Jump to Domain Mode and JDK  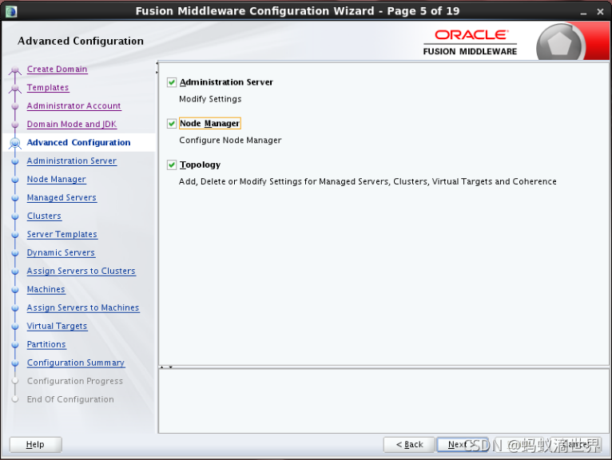(72, 124)
